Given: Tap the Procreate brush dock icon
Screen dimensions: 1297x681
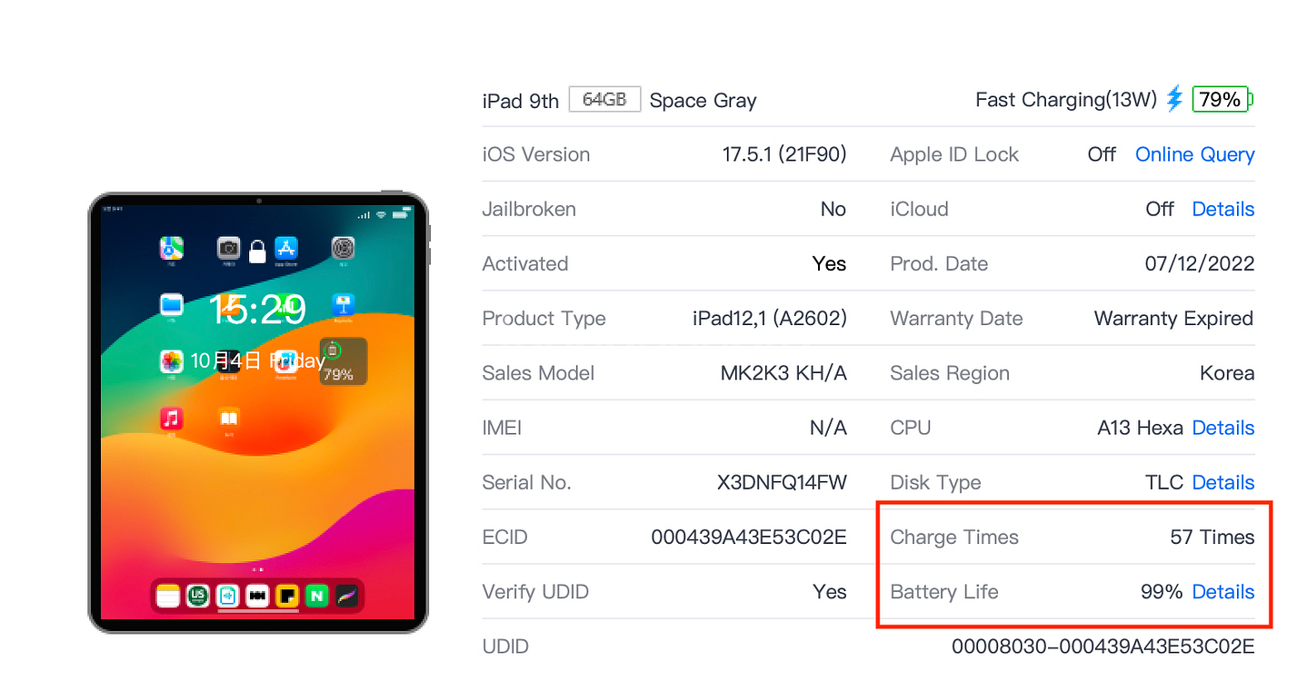Looking at the screenshot, I should 347,596.
